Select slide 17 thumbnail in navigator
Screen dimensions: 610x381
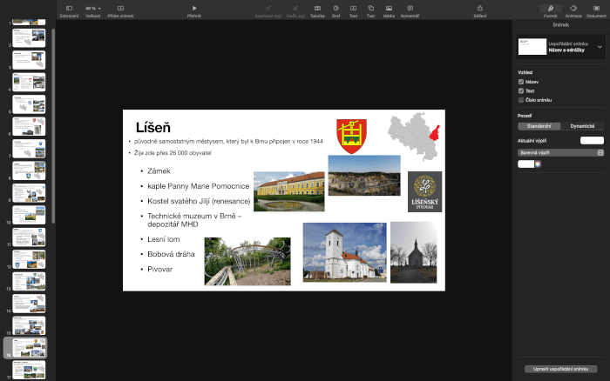point(29,370)
